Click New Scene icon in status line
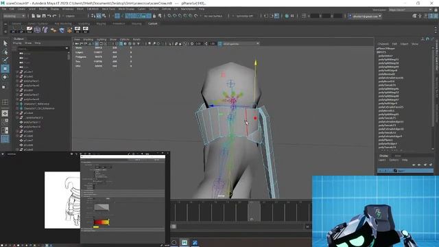 pos(33,16)
